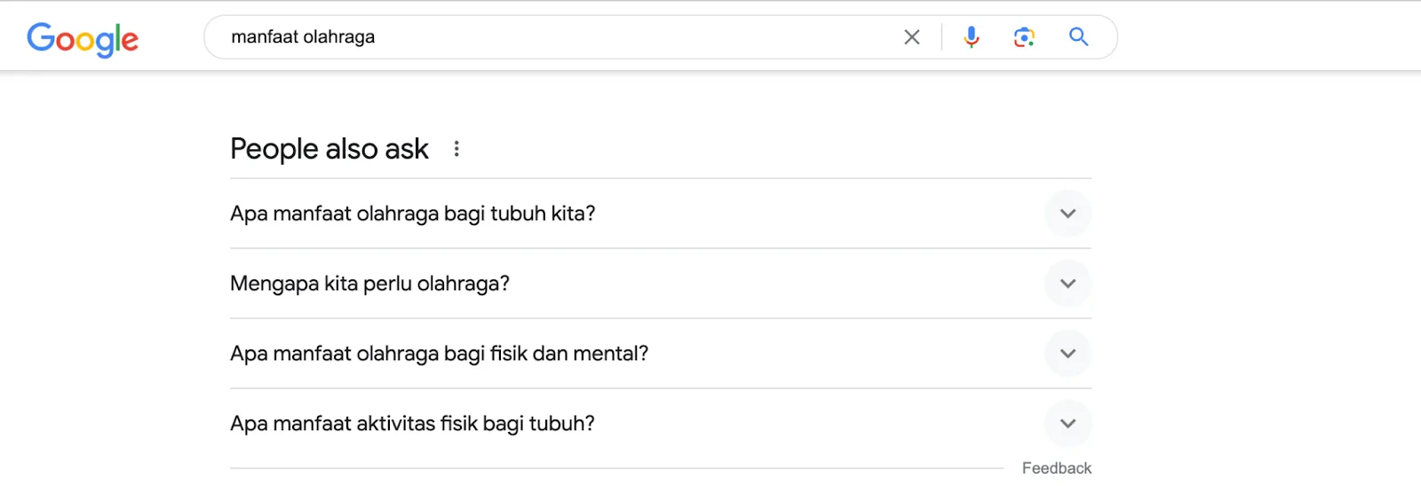Click the 'People also ask' heading

(329, 149)
